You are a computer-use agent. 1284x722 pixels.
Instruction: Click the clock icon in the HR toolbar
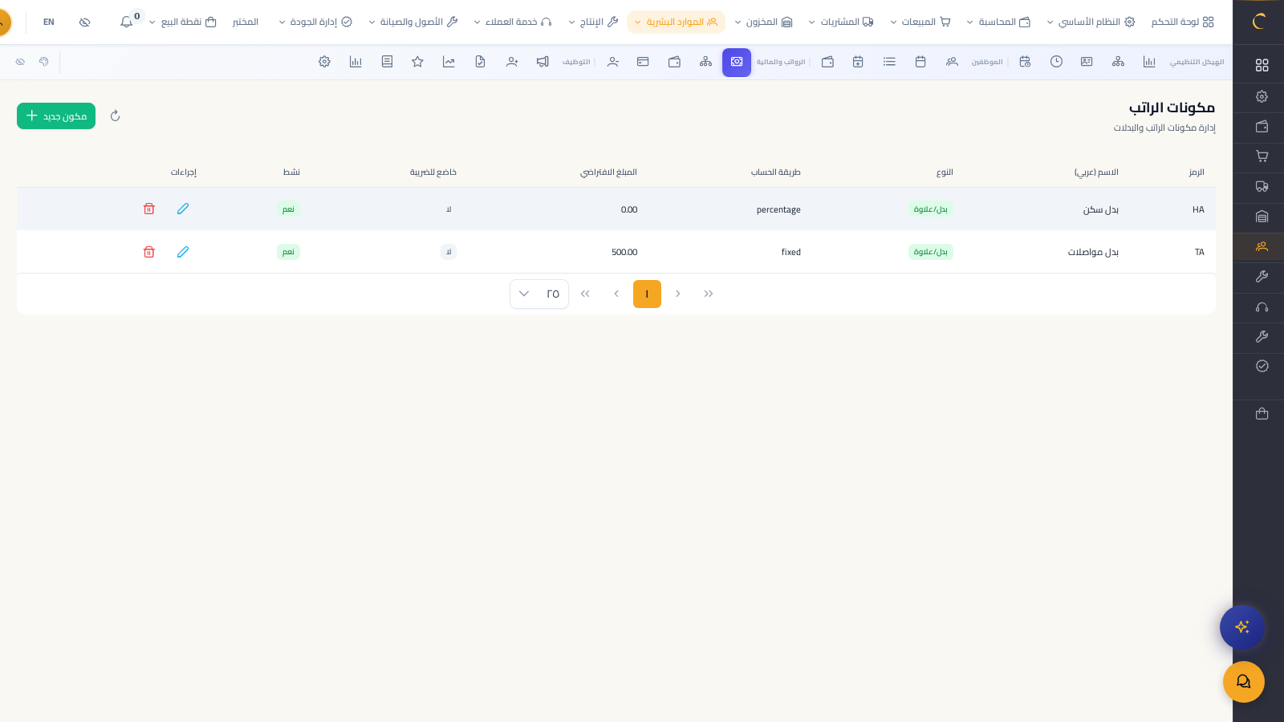tap(1056, 62)
